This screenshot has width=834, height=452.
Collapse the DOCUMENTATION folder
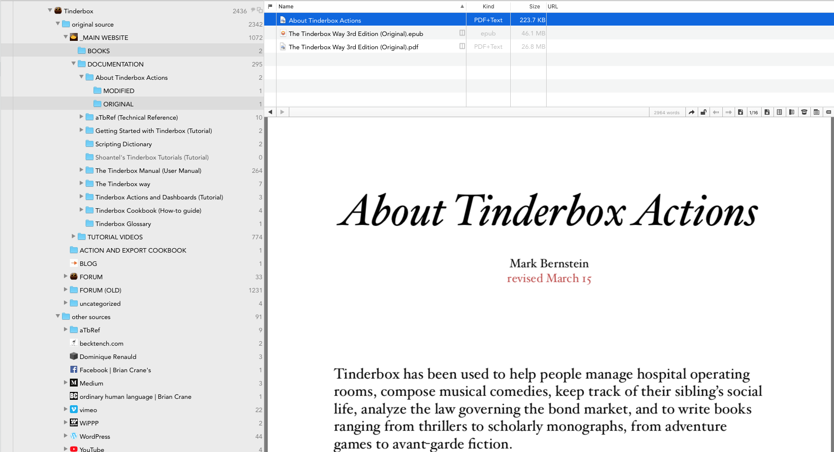click(74, 64)
